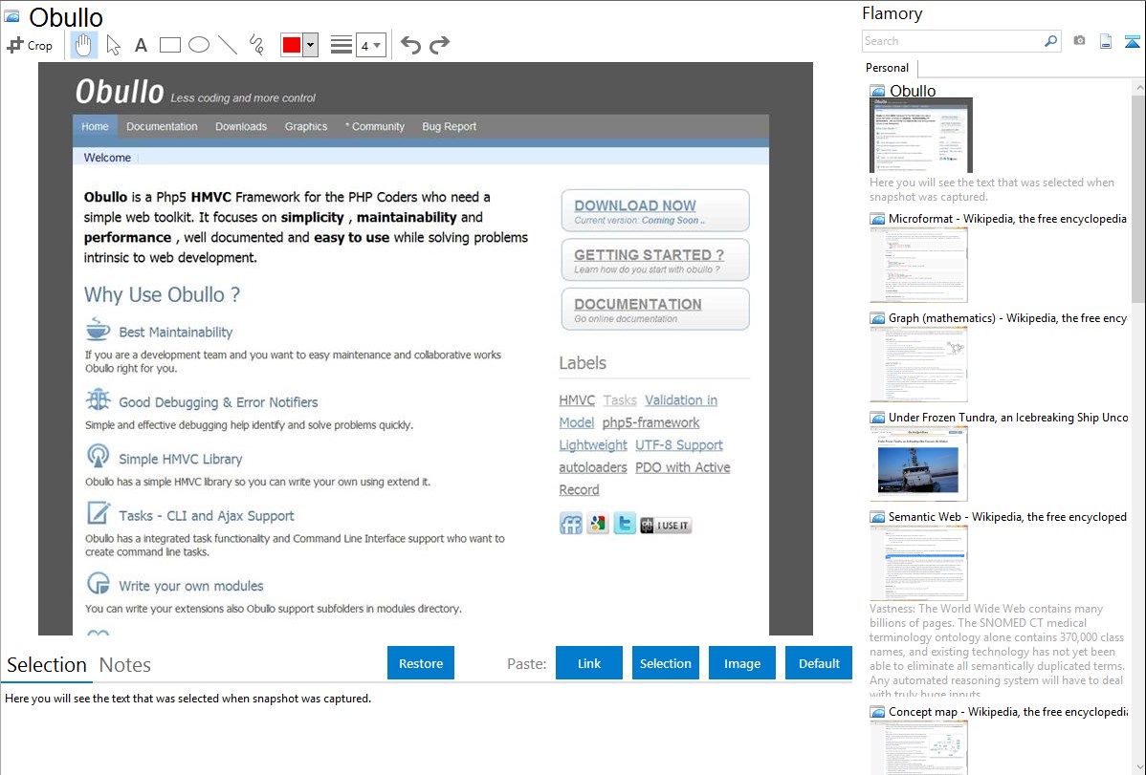
Task: Open the Graph (mathematics) snapshot
Action: click(918, 364)
